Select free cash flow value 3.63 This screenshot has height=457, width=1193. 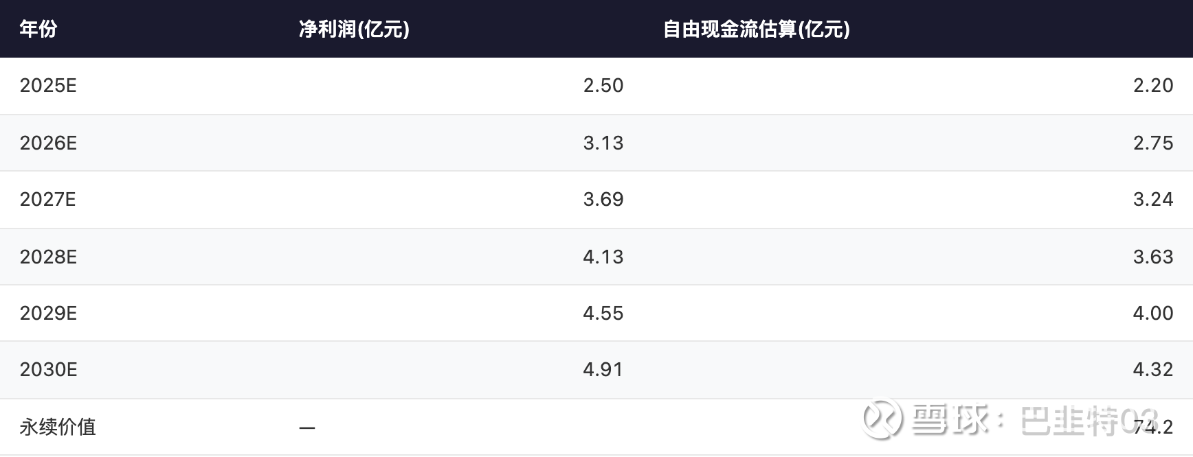pyautogui.click(x=1152, y=257)
